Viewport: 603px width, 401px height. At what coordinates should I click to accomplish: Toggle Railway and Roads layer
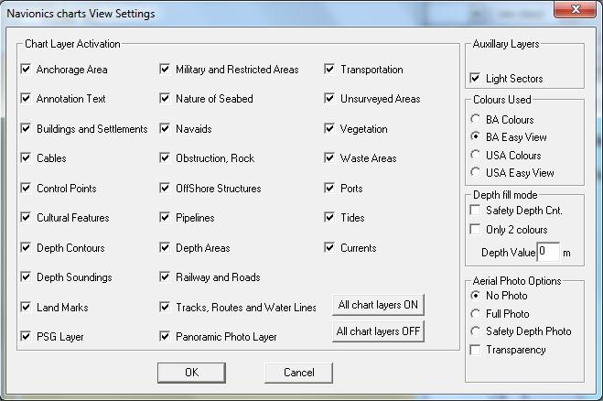click(x=165, y=277)
